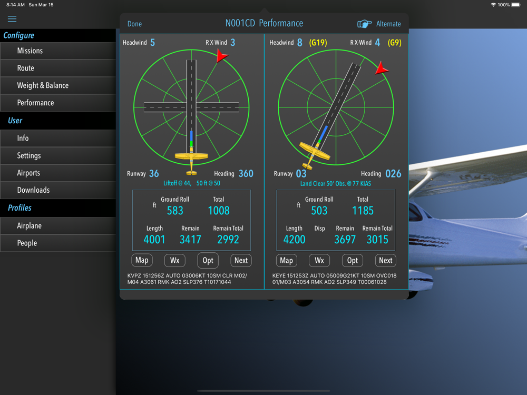Tap the Remain 3417 value
The image size is (527, 395).
[x=190, y=240]
